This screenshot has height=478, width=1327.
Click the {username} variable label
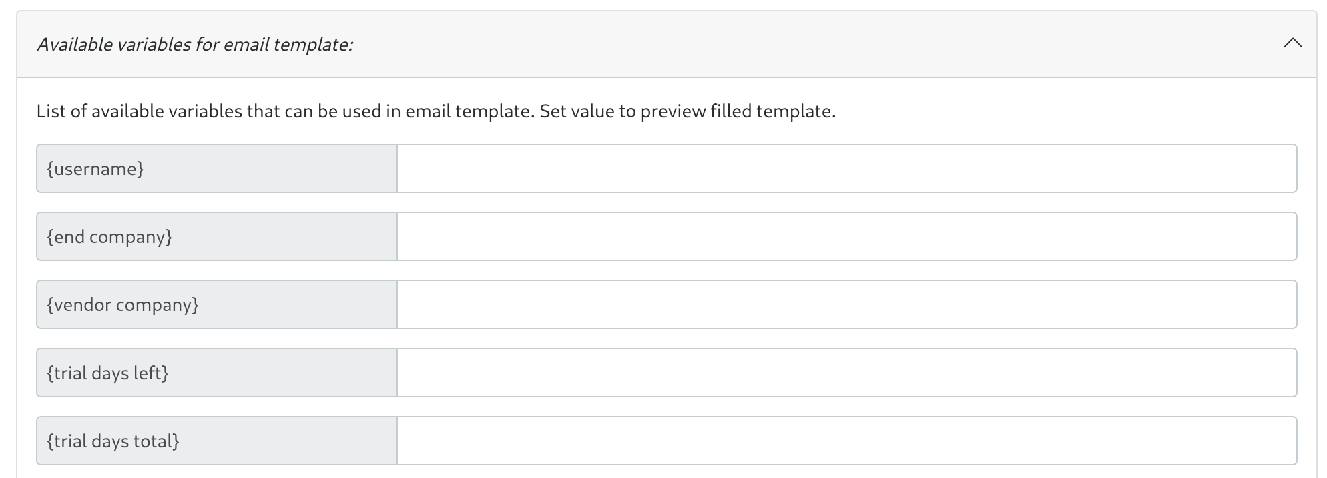(95, 169)
